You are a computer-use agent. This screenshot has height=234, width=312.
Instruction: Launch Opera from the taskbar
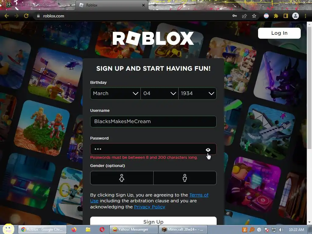(102, 229)
